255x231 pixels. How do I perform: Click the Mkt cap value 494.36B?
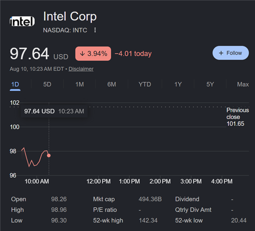point(150,199)
